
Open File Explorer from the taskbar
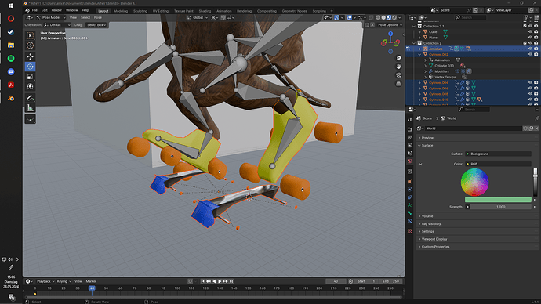click(11, 45)
